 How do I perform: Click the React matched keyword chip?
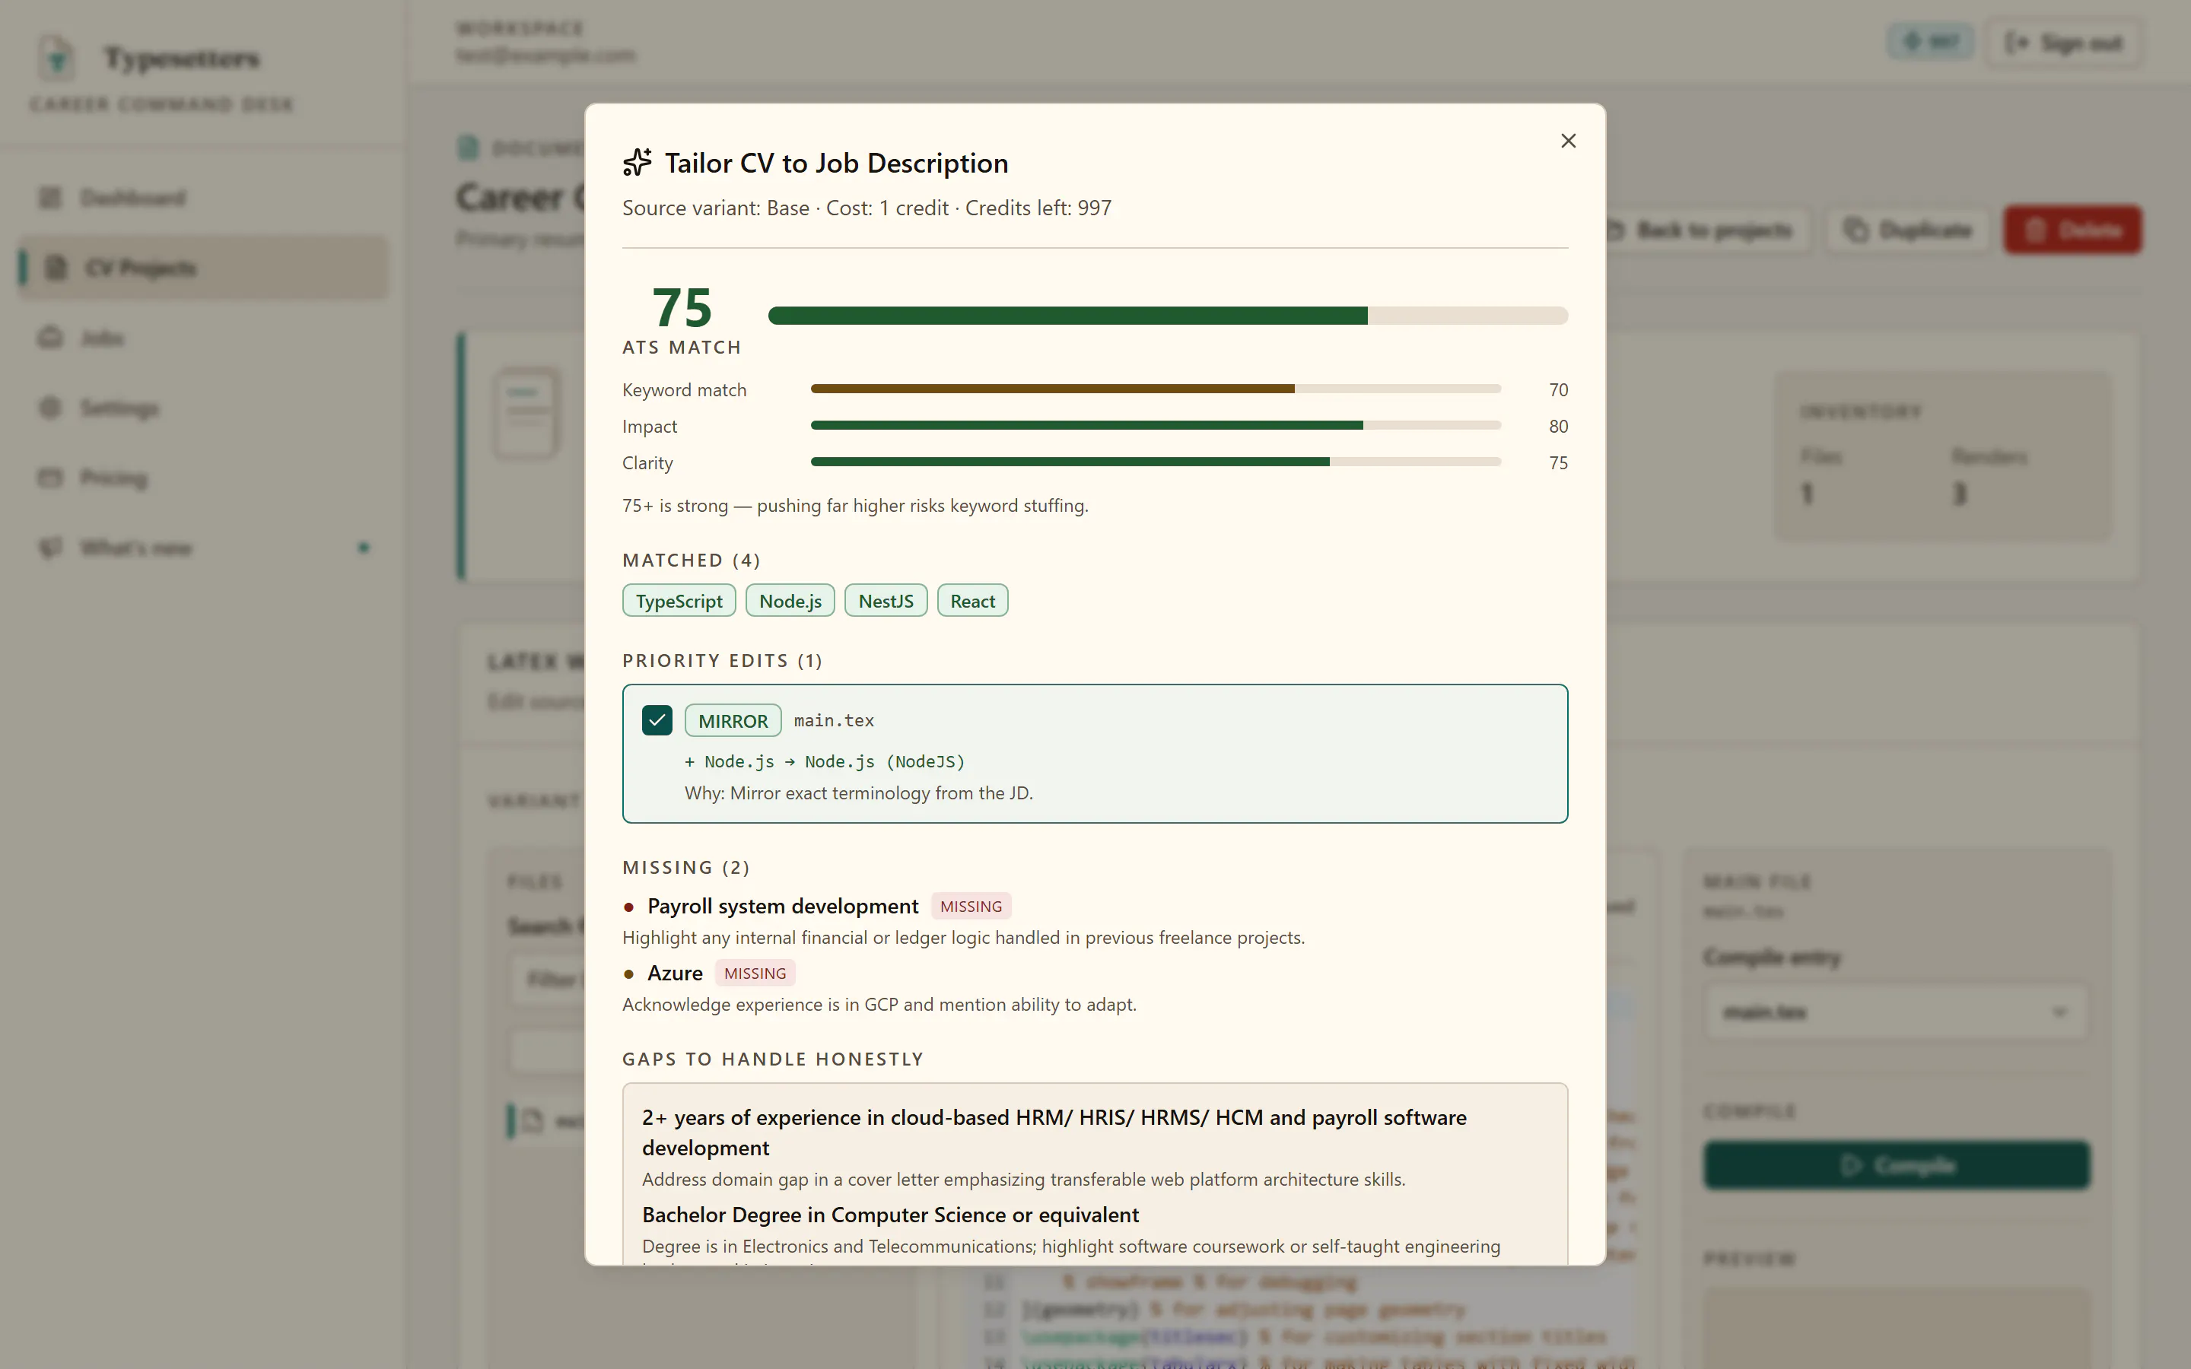[972, 600]
